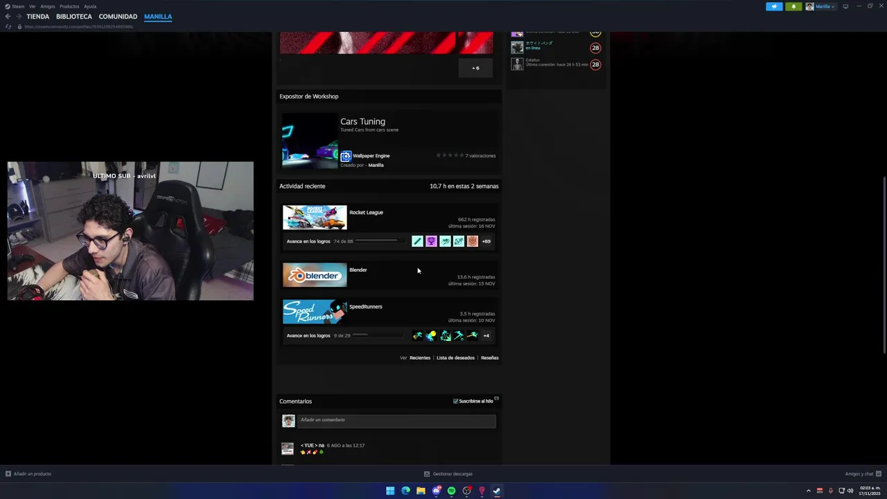Open the first SpeedRunners achievement icon

point(417,335)
